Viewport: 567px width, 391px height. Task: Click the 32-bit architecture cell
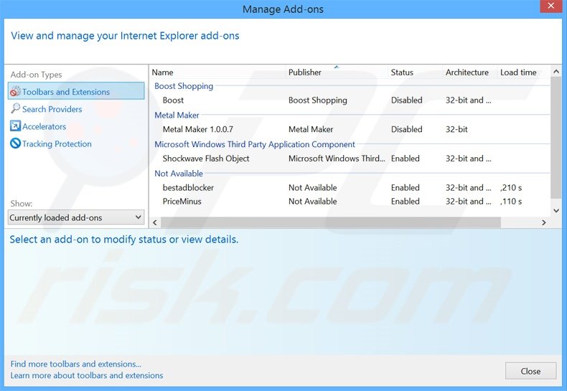pos(456,129)
